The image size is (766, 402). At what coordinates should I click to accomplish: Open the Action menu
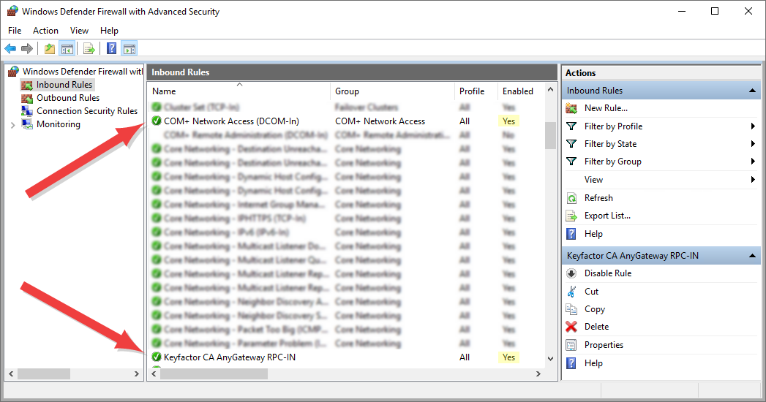coord(45,31)
